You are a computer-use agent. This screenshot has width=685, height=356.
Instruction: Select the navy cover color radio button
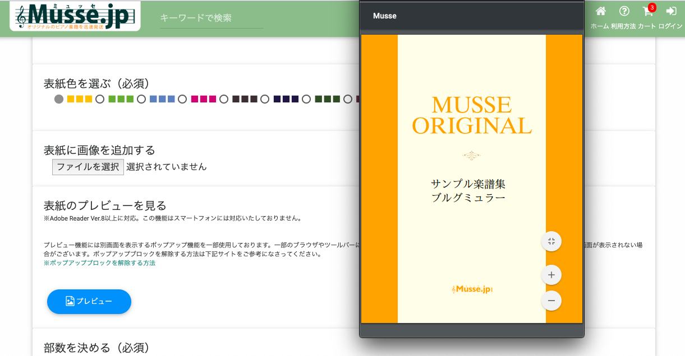(265, 99)
